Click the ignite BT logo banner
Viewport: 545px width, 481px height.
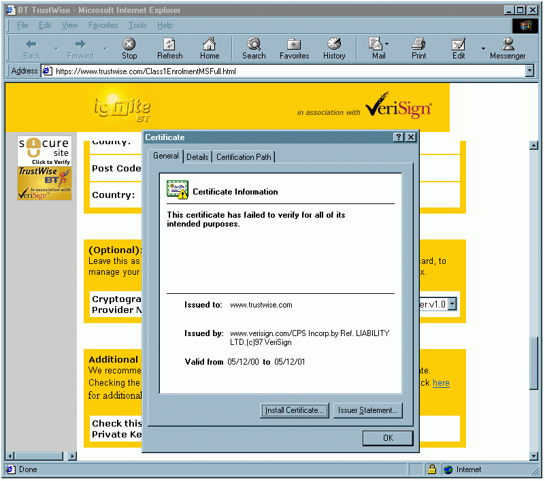pos(122,109)
